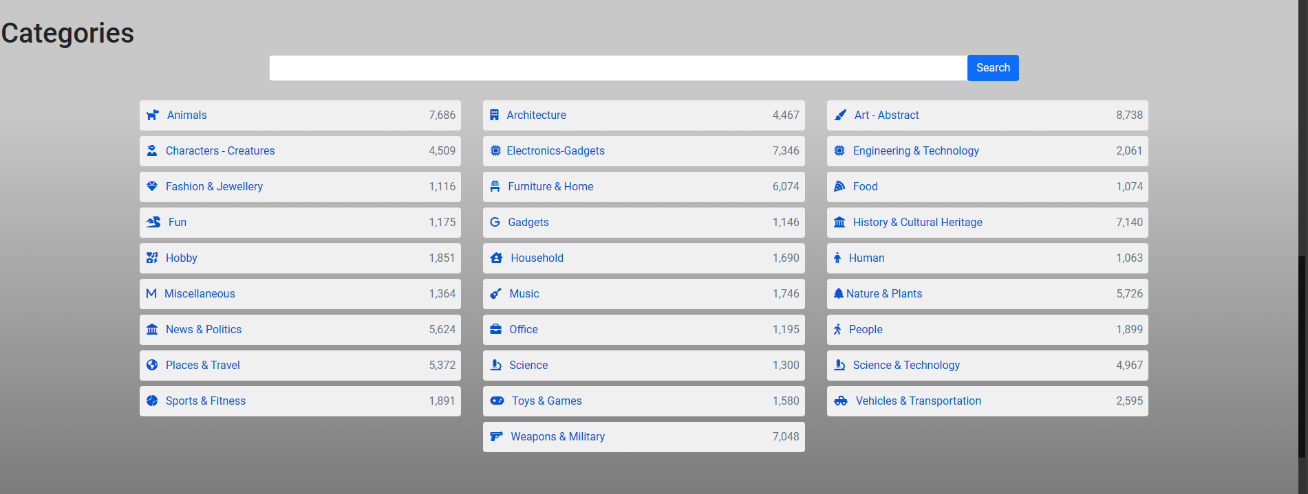Screen dimensions: 1308x494
Task: Open the Furniture & Home category
Action: pos(550,187)
